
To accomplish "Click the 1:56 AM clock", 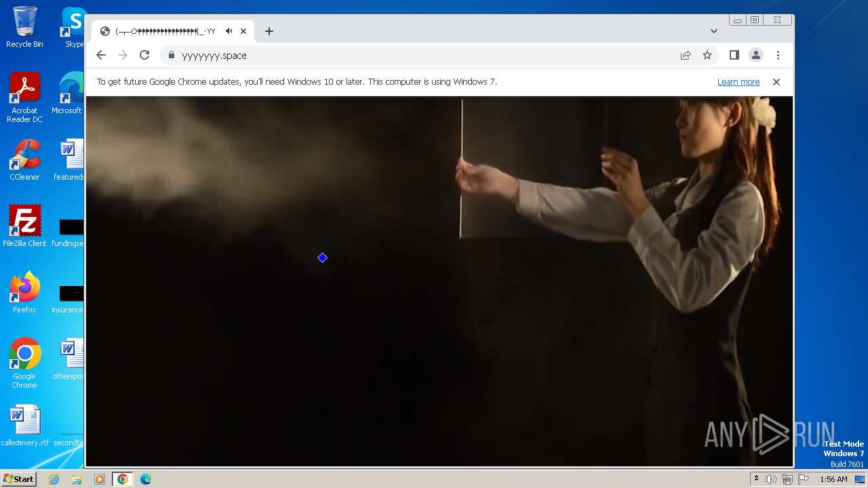I will click(x=833, y=479).
